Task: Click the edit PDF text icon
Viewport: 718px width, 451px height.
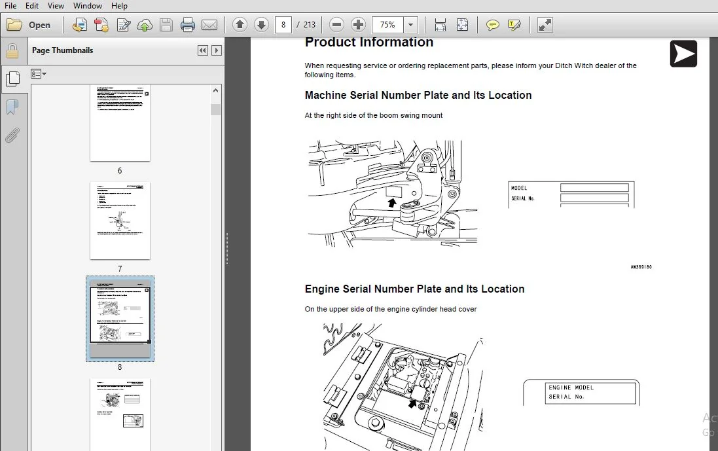Action: pyautogui.click(x=123, y=25)
